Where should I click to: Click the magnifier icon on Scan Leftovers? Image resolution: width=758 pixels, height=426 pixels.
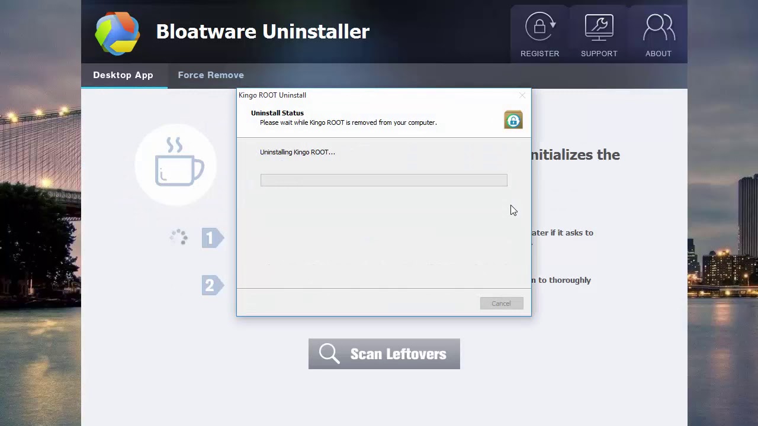coord(329,353)
